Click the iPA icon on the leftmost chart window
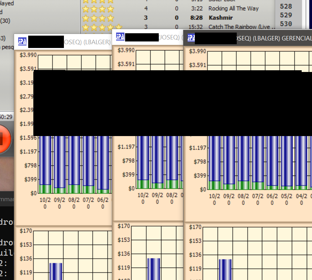Viewport: 312px width, 280px height. point(22,42)
